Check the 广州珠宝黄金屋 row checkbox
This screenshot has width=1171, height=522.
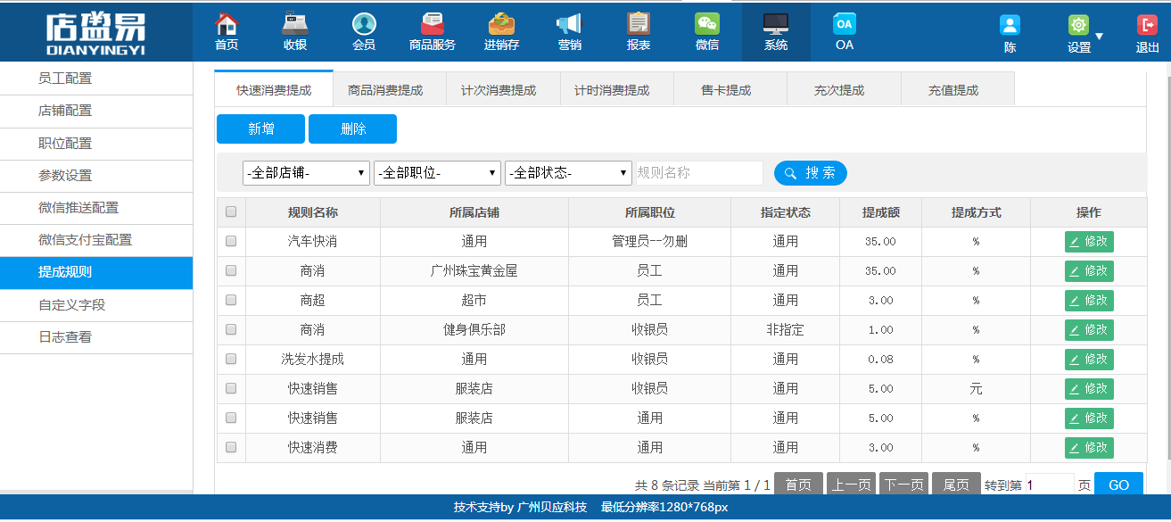[x=231, y=270]
